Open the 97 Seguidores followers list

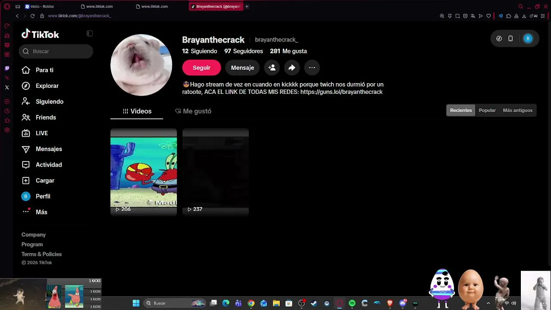tap(244, 51)
